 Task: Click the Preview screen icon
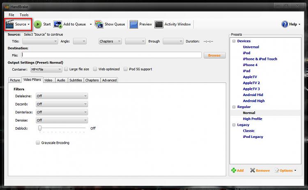(x=133, y=24)
